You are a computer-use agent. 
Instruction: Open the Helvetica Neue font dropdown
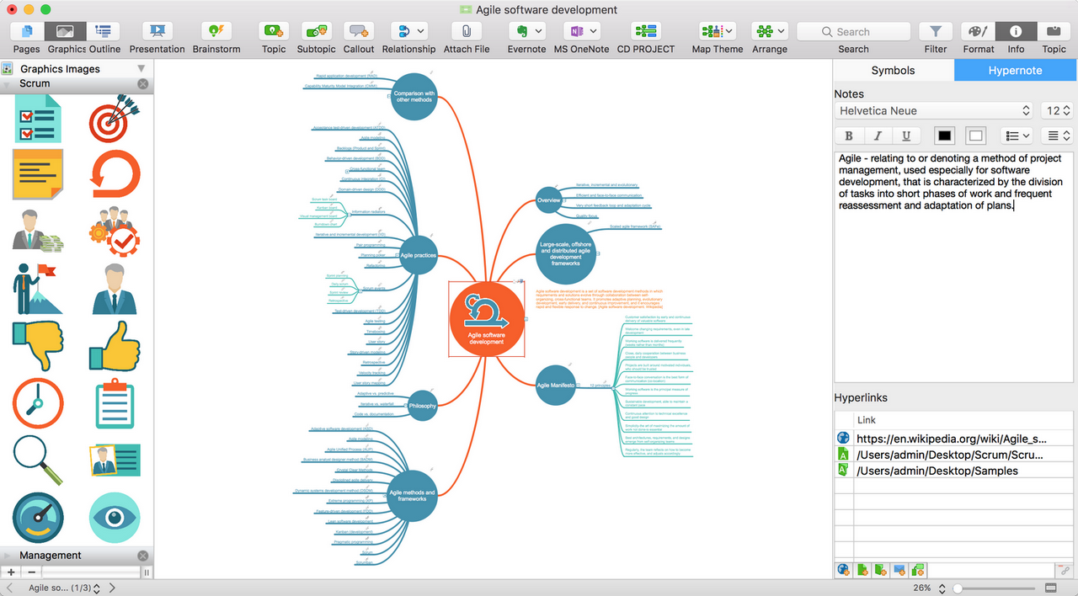pyautogui.click(x=933, y=110)
